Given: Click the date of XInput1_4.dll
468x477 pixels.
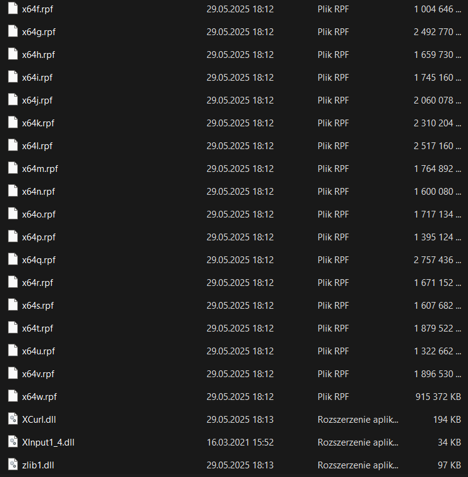Looking at the screenshot, I should [x=240, y=442].
